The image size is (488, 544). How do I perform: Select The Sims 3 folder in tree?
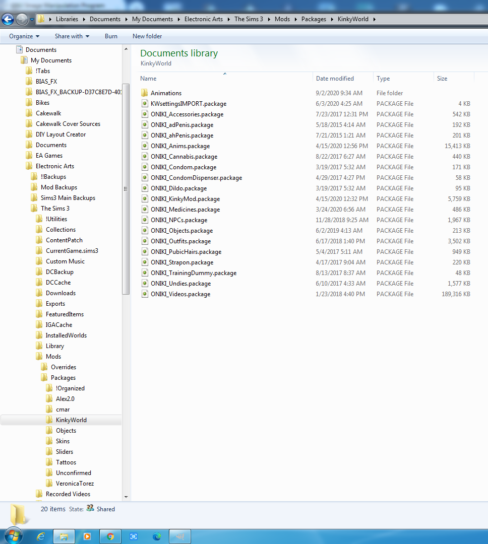(55, 209)
